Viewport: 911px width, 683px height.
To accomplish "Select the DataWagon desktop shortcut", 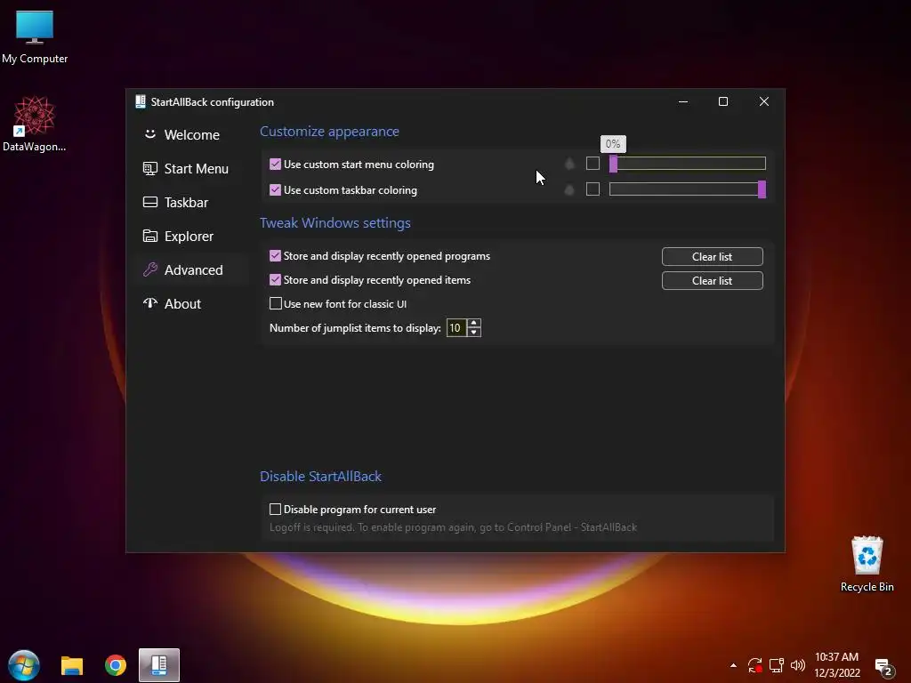I will click(35, 125).
